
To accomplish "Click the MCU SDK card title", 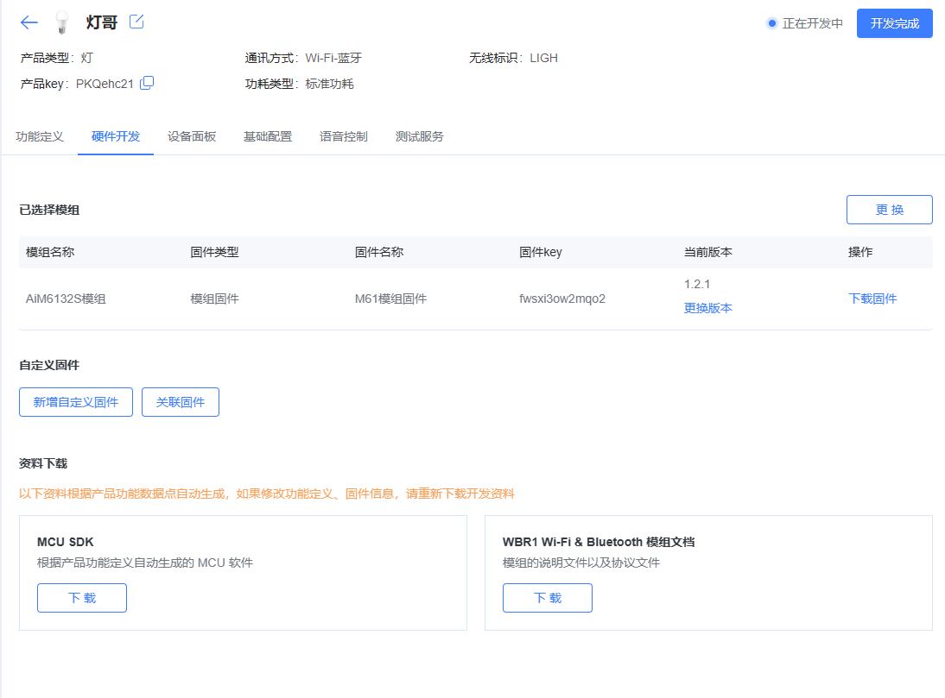I will coord(65,542).
